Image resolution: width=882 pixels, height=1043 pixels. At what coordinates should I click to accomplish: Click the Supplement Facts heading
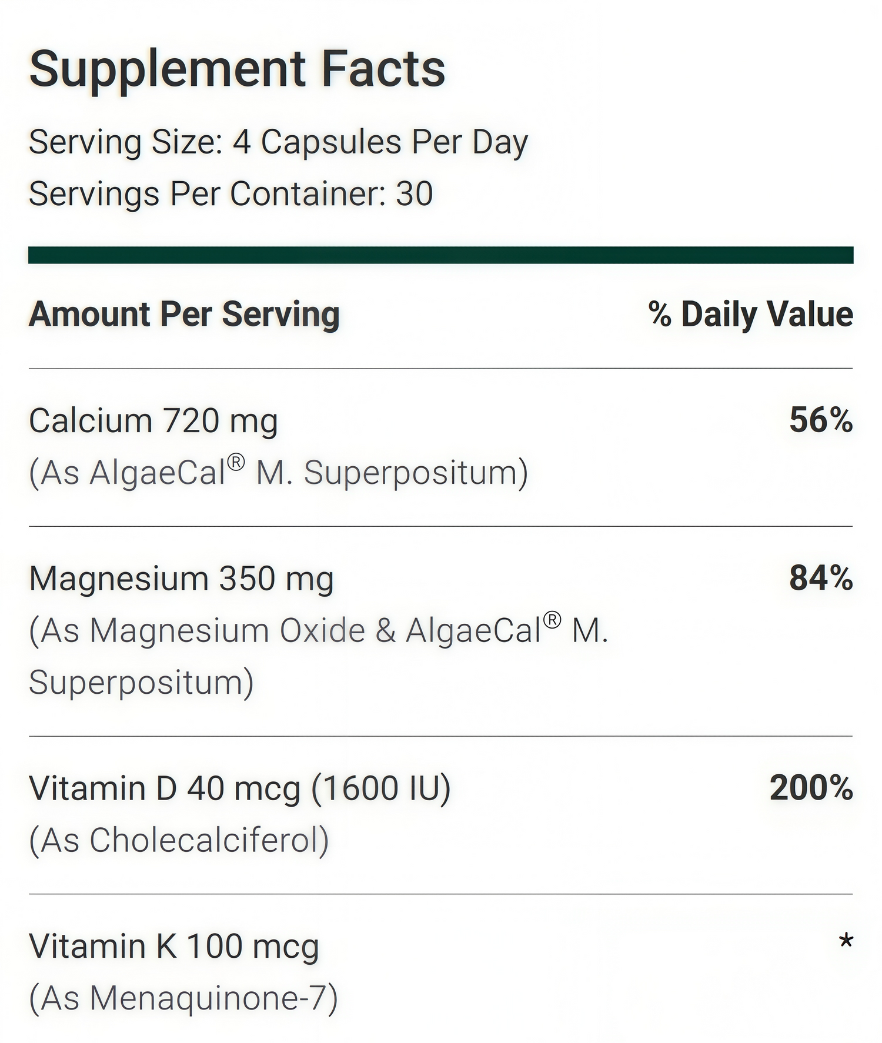click(x=237, y=69)
